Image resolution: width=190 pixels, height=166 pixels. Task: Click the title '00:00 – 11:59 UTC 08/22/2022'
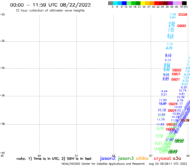pos(50,5)
